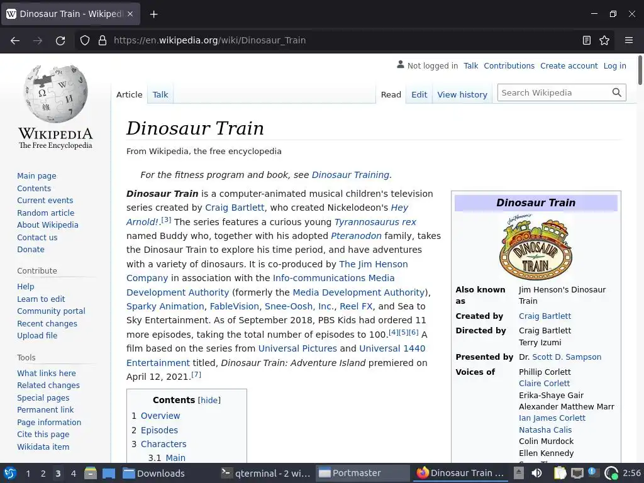Click the removable media eject tray icon
The height and width of the screenshot is (483, 644).
(519, 473)
